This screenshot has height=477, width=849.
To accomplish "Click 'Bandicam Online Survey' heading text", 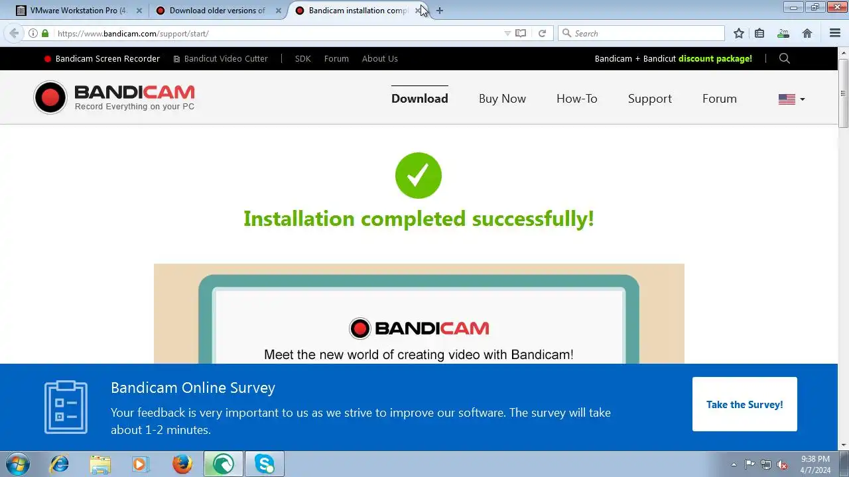I will tap(193, 388).
